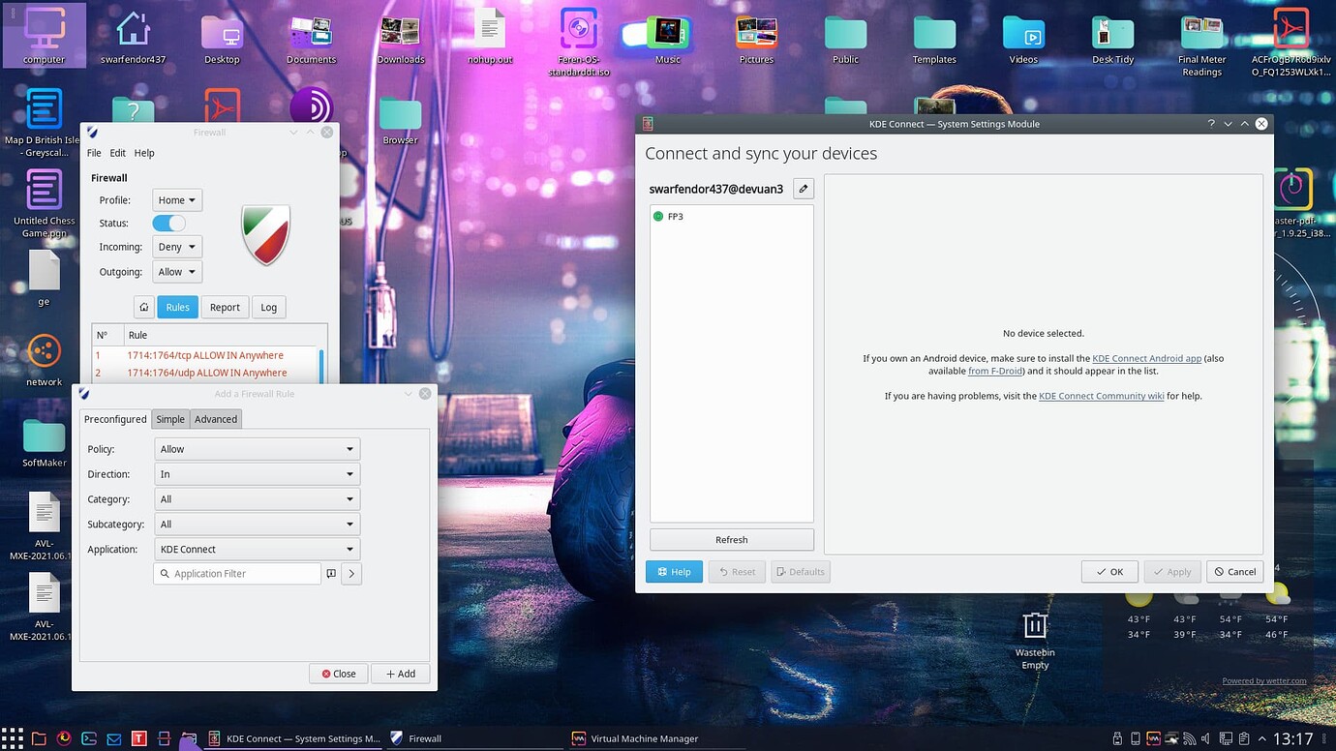
Task: Launch the Browser desktop icon
Action: (400, 109)
